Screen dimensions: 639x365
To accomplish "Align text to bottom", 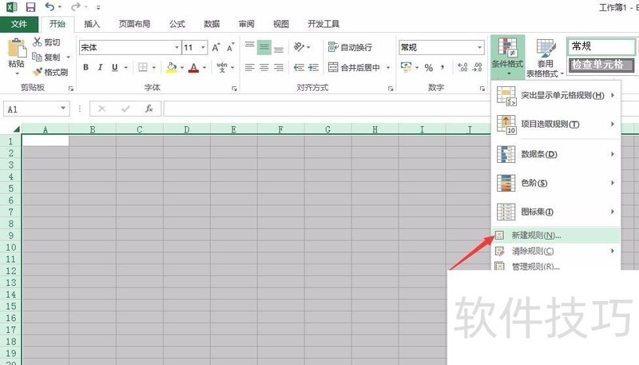I will [279, 48].
